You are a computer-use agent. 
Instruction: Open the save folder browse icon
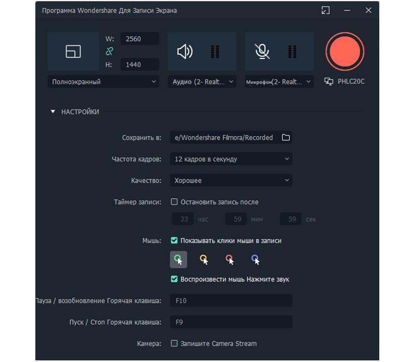(286, 138)
